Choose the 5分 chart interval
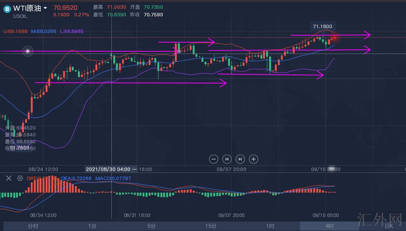Image resolution: width=406 pixels, height=231 pixels. (152, 226)
